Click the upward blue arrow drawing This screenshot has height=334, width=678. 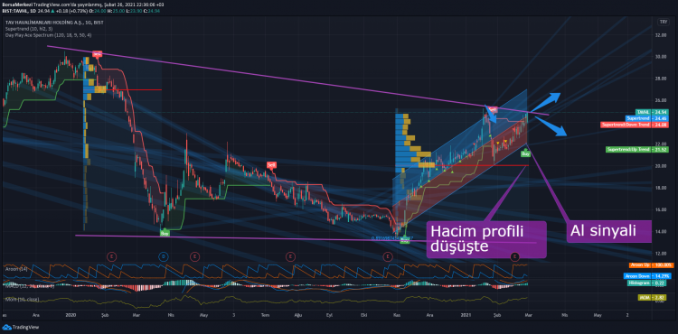pyautogui.click(x=546, y=102)
